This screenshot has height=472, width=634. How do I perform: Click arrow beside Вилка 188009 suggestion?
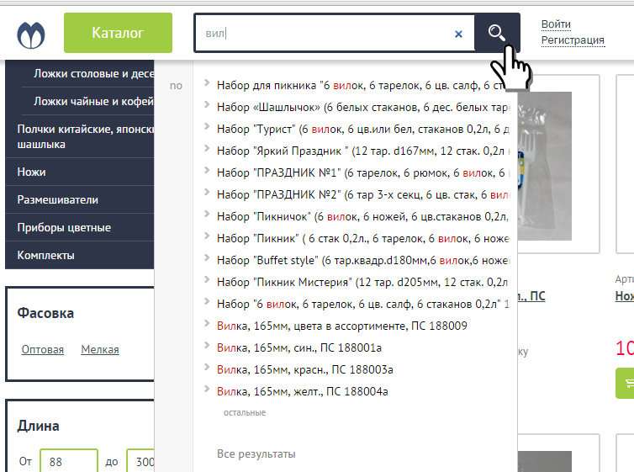tap(207, 323)
